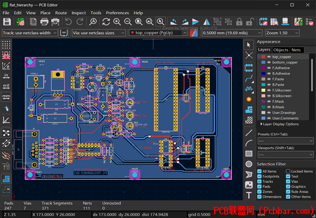The height and width of the screenshot is (218, 316).
Task: Click the Undo arrow
Action: point(68,22)
